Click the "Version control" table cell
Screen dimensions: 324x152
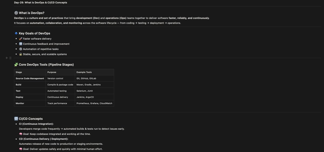tap(60, 78)
